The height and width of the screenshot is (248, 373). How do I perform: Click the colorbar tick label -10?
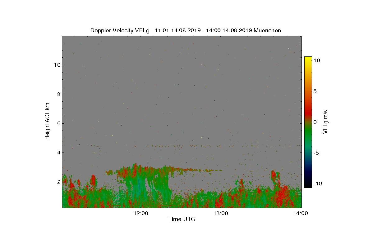pyautogui.click(x=317, y=184)
